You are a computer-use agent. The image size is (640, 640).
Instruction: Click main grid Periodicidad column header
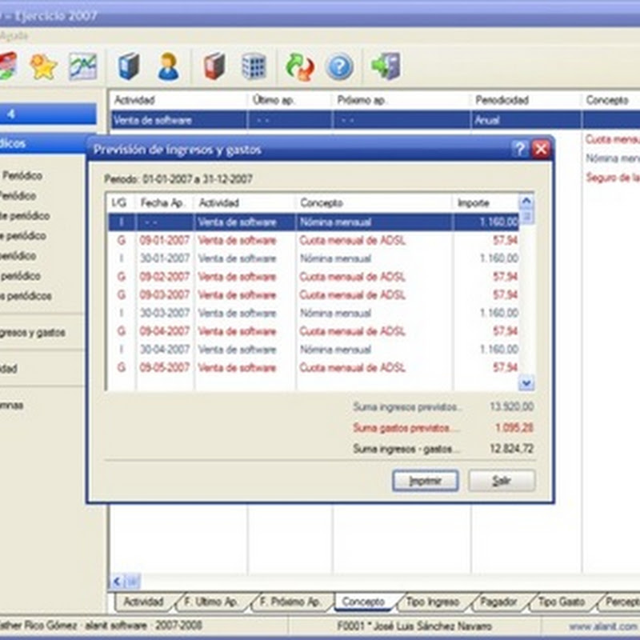point(526,100)
